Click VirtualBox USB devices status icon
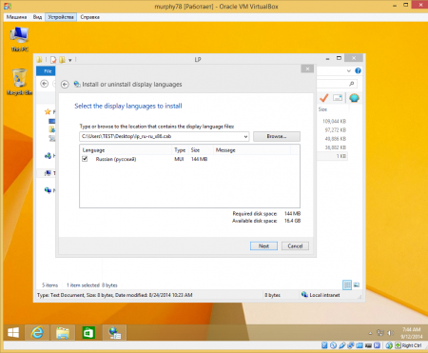This screenshot has height=353, width=428. [341, 345]
